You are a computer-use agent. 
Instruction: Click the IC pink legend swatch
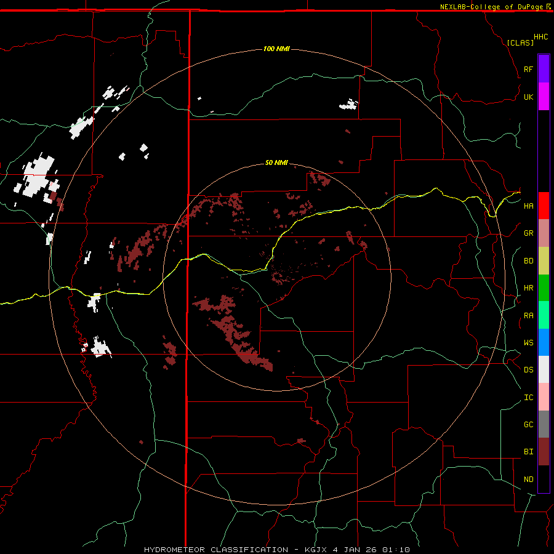[544, 397]
